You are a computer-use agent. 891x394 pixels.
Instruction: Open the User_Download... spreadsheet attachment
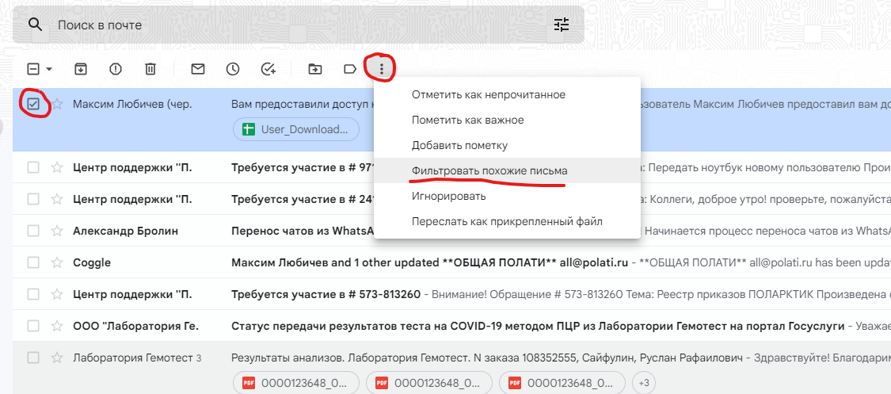(x=296, y=129)
